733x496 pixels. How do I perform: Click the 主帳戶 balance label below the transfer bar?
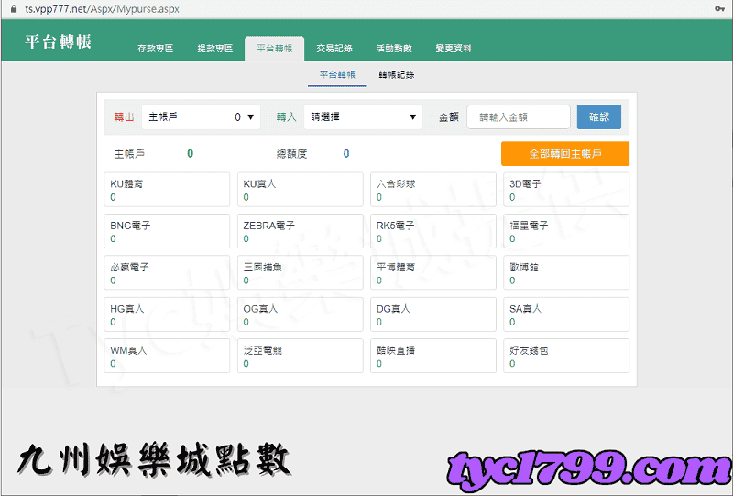pyautogui.click(x=129, y=153)
